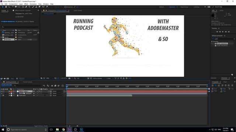
Task: Toggle the Shy layers hide icon
Action: pos(52,86)
